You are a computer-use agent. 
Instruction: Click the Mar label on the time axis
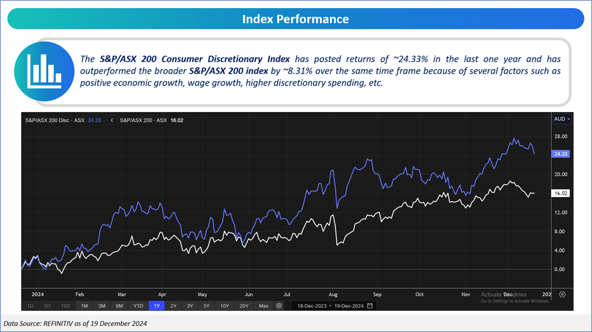pos(122,294)
